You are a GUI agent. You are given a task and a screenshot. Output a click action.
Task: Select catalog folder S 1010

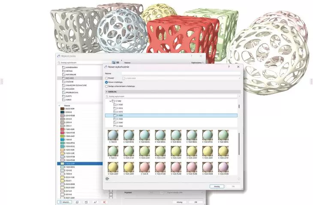click(x=118, y=108)
